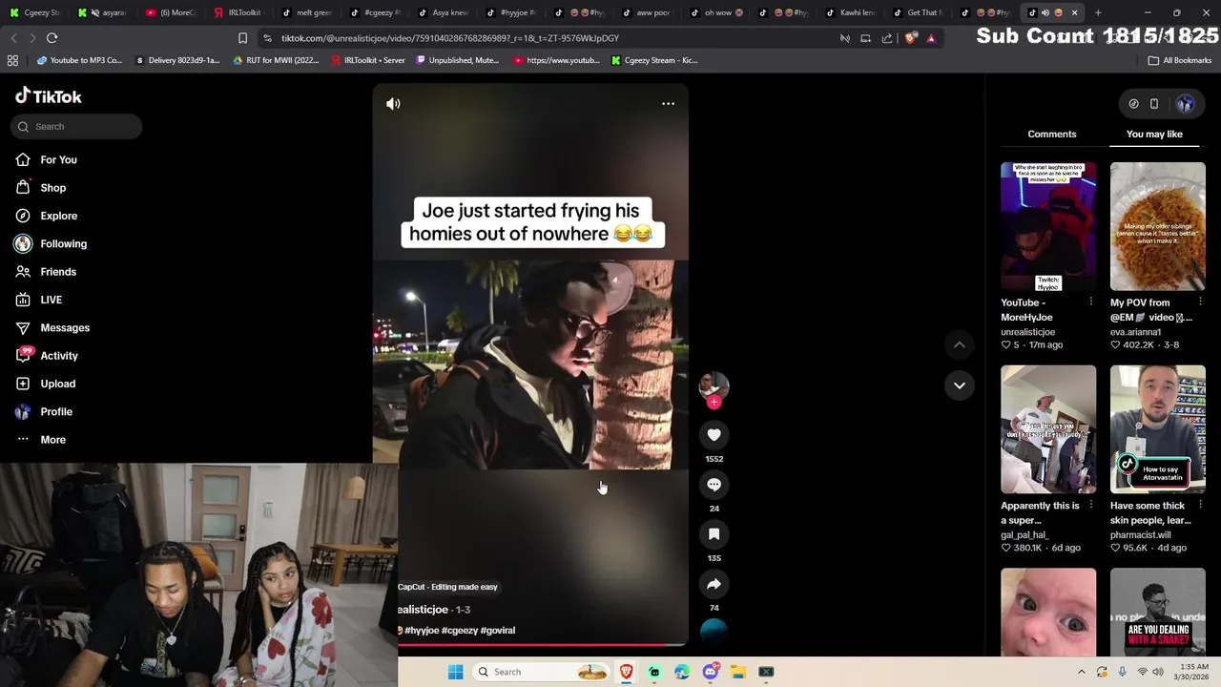Screen dimensions: 1221x687
Task: Click the Get Coins icon at top right
Action: point(1133,104)
